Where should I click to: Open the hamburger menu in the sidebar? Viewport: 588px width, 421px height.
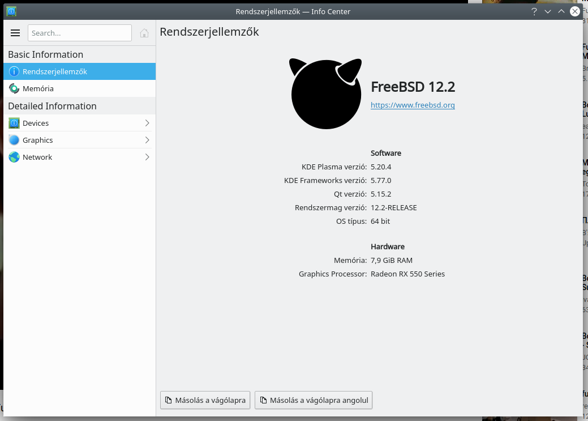click(15, 33)
